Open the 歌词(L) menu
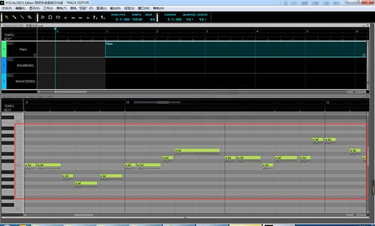The height and width of the screenshot is (226, 375). pos(101,8)
